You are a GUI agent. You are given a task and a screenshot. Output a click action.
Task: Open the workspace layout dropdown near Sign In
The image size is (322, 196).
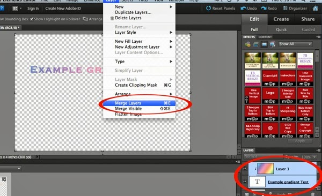point(17,9)
